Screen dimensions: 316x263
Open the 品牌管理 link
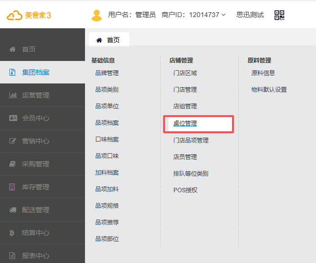pyautogui.click(x=107, y=73)
